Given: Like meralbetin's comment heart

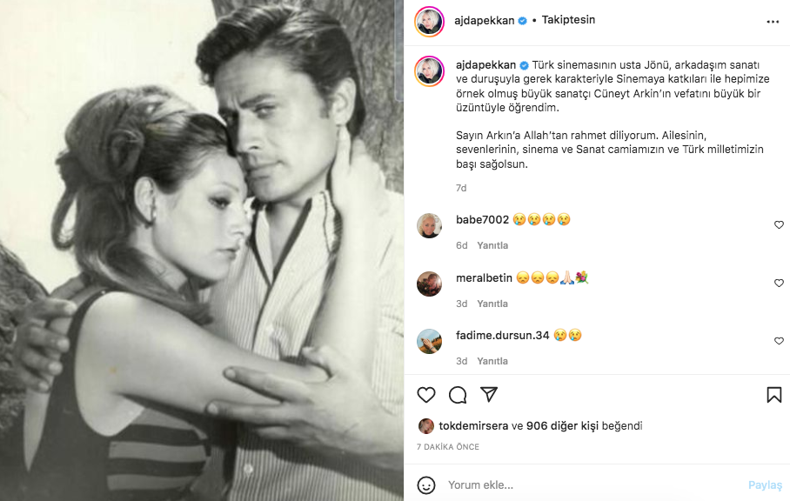Looking at the screenshot, I should pos(779,283).
